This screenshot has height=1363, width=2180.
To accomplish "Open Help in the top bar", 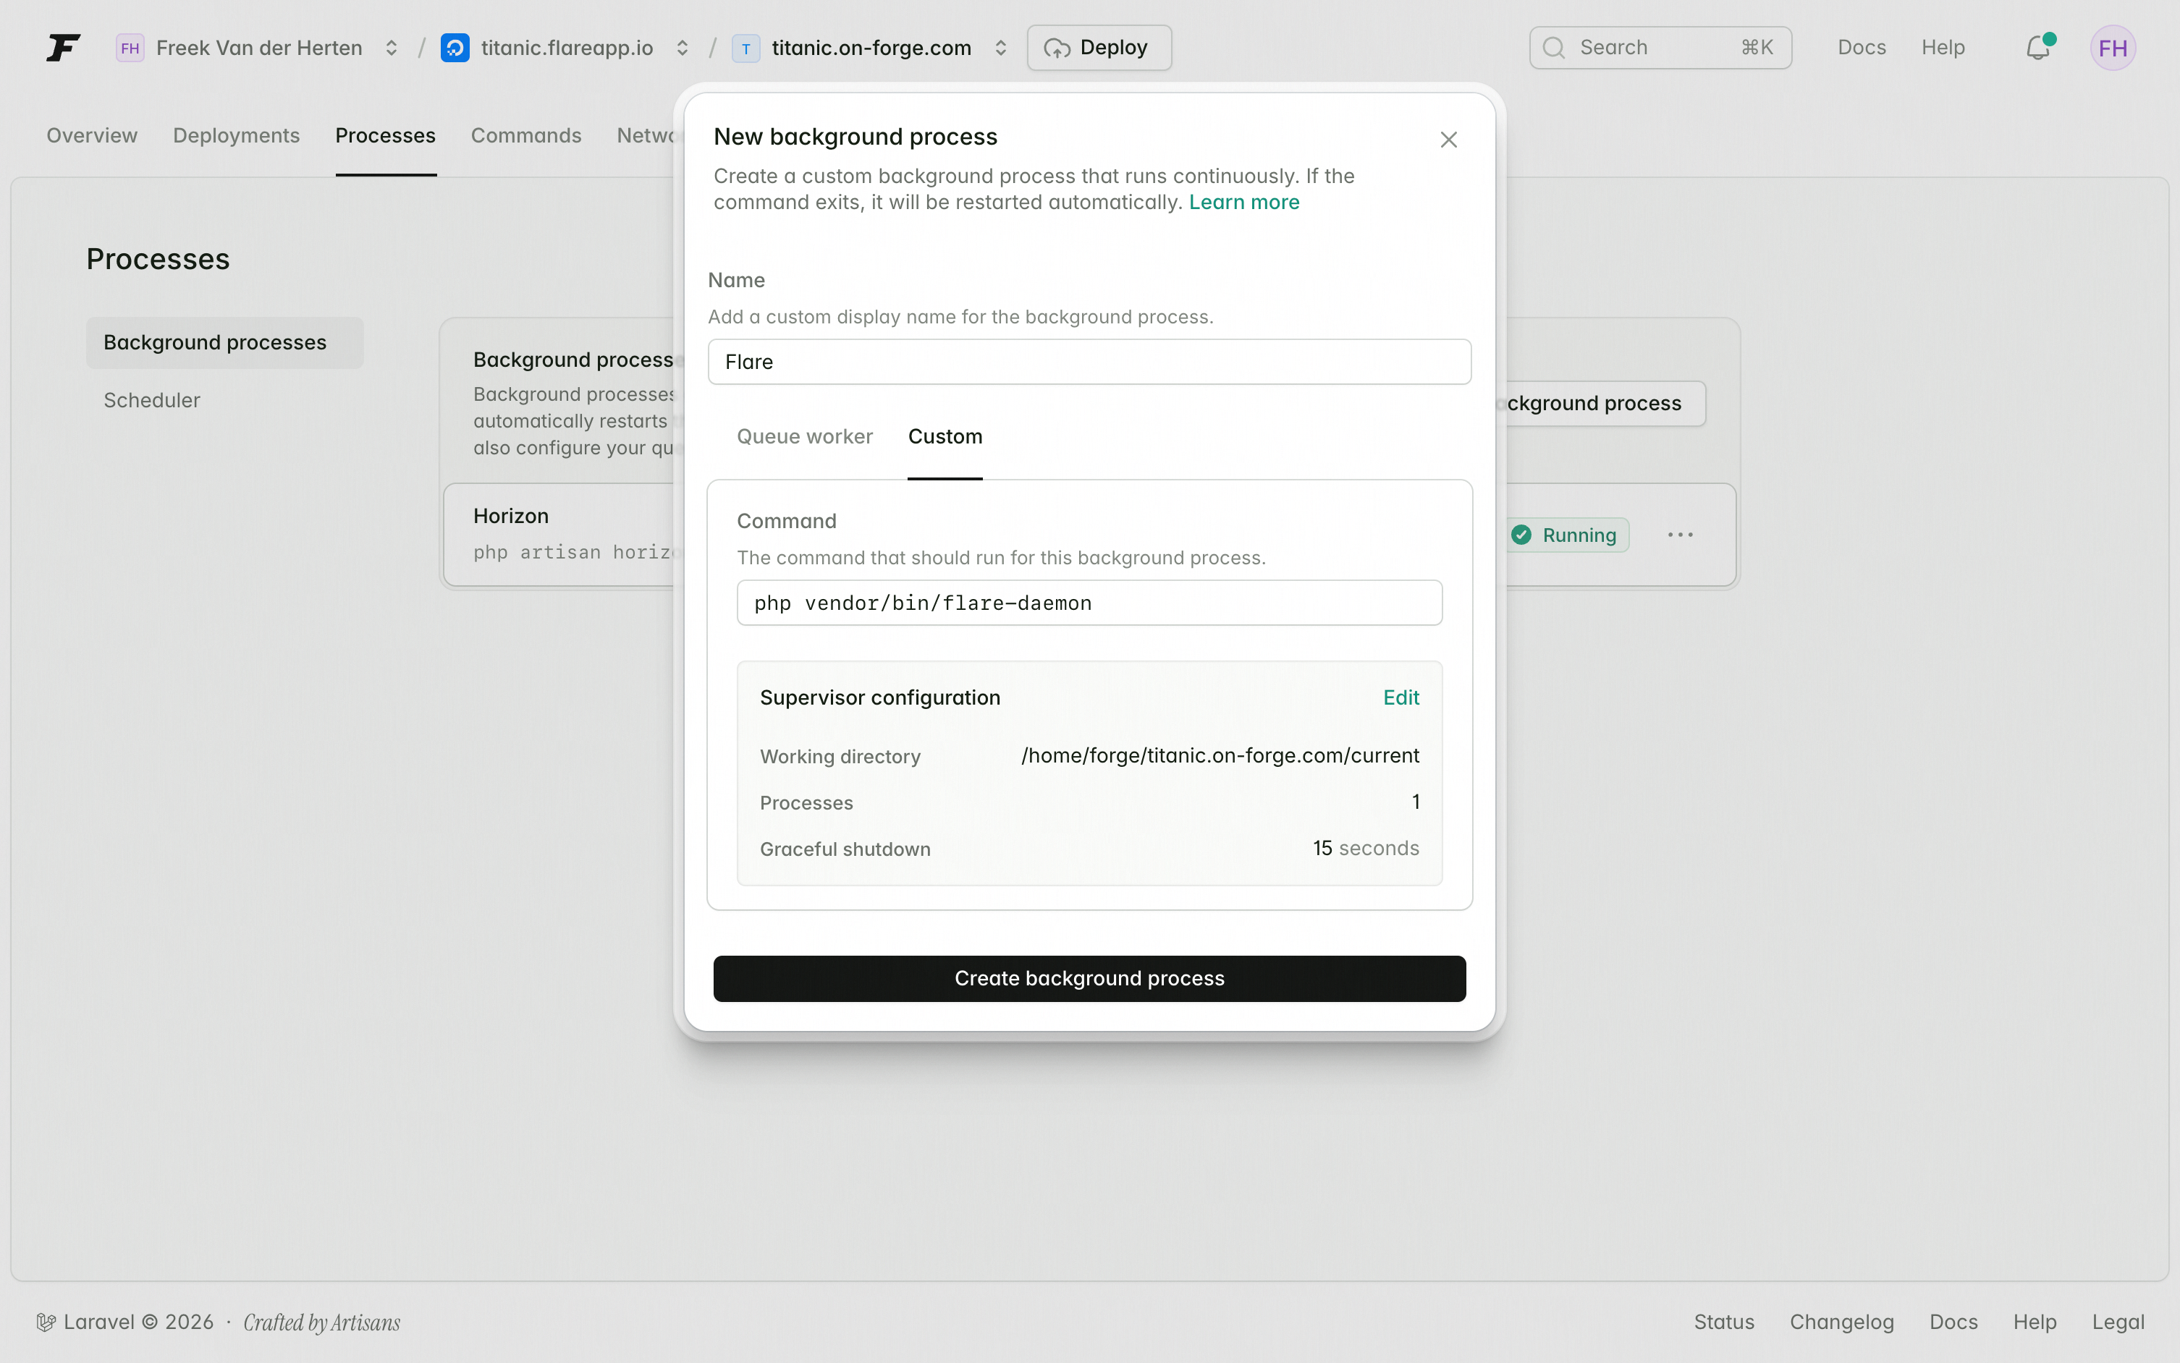I will (1943, 48).
